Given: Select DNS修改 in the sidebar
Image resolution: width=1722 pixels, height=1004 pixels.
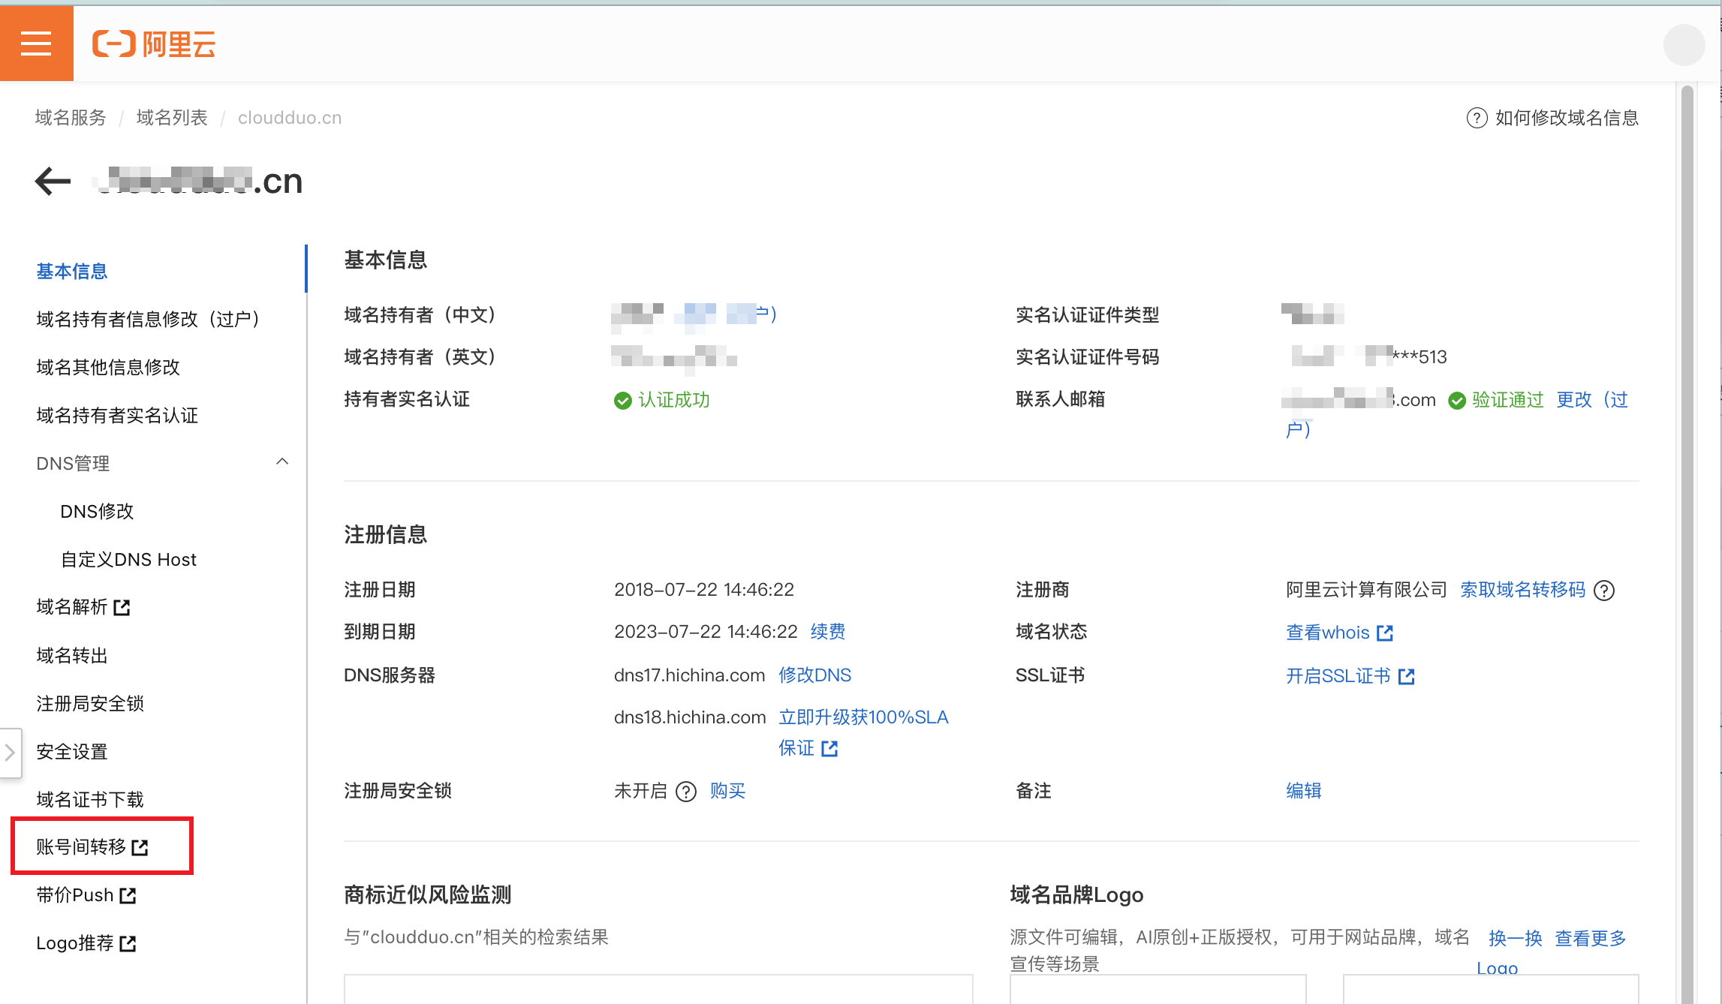Looking at the screenshot, I should pyautogui.click(x=97, y=511).
